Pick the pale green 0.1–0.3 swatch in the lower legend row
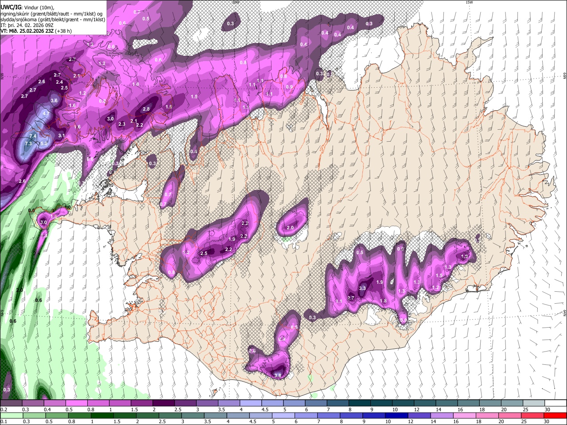567x425 pixels. (x=11, y=415)
